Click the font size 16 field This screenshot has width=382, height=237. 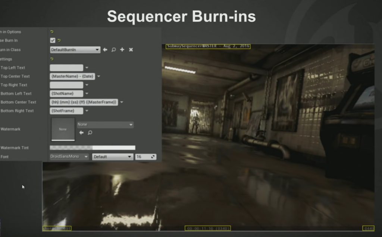tap(145, 157)
